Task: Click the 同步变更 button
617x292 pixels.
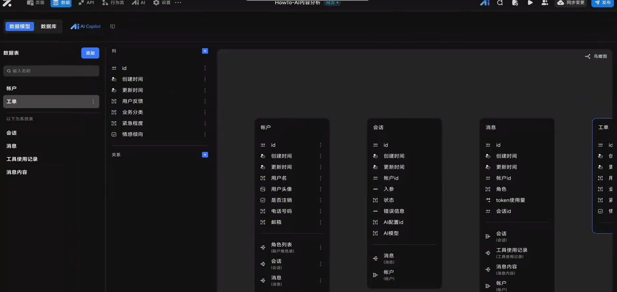Action: [571, 3]
